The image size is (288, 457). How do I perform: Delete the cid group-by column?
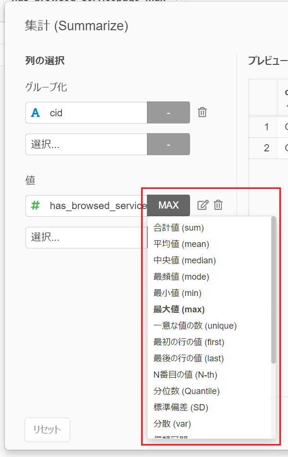pos(203,112)
